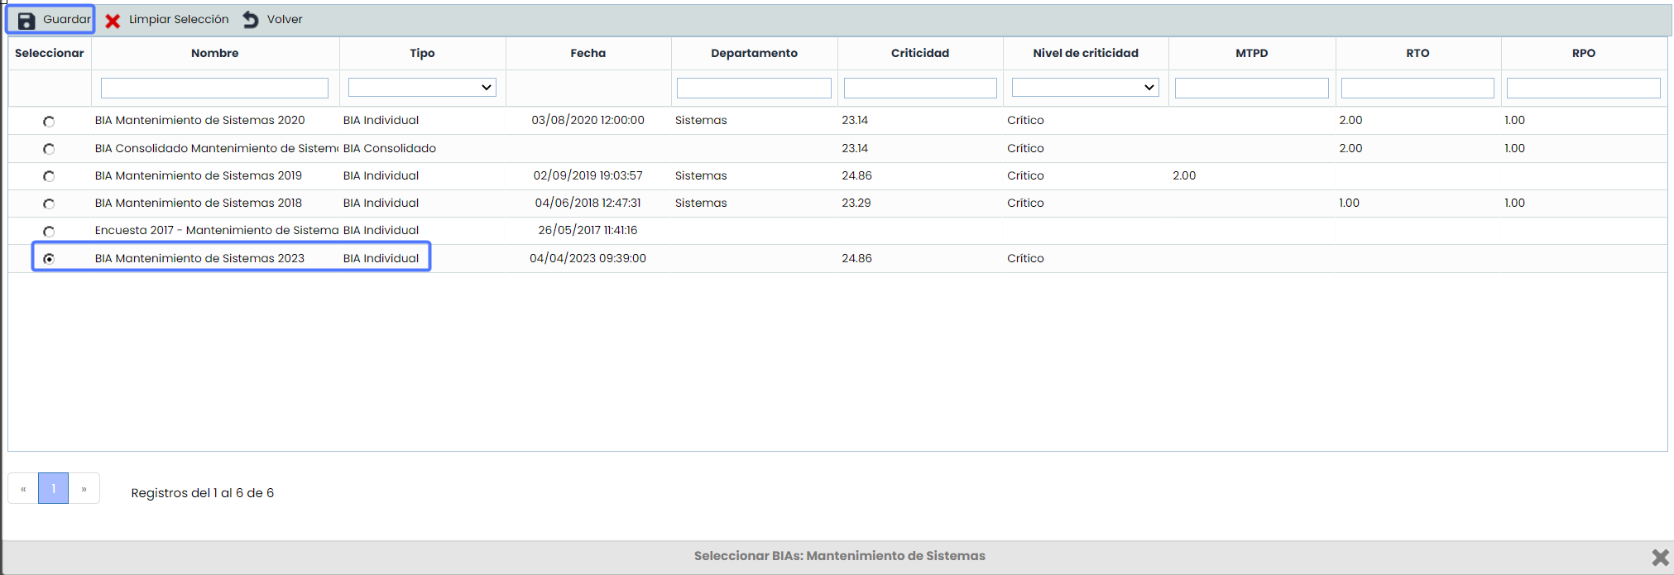Choose the BIA Mantenimiento de Sistemas 2018 radio
The image size is (1674, 575).
click(49, 204)
